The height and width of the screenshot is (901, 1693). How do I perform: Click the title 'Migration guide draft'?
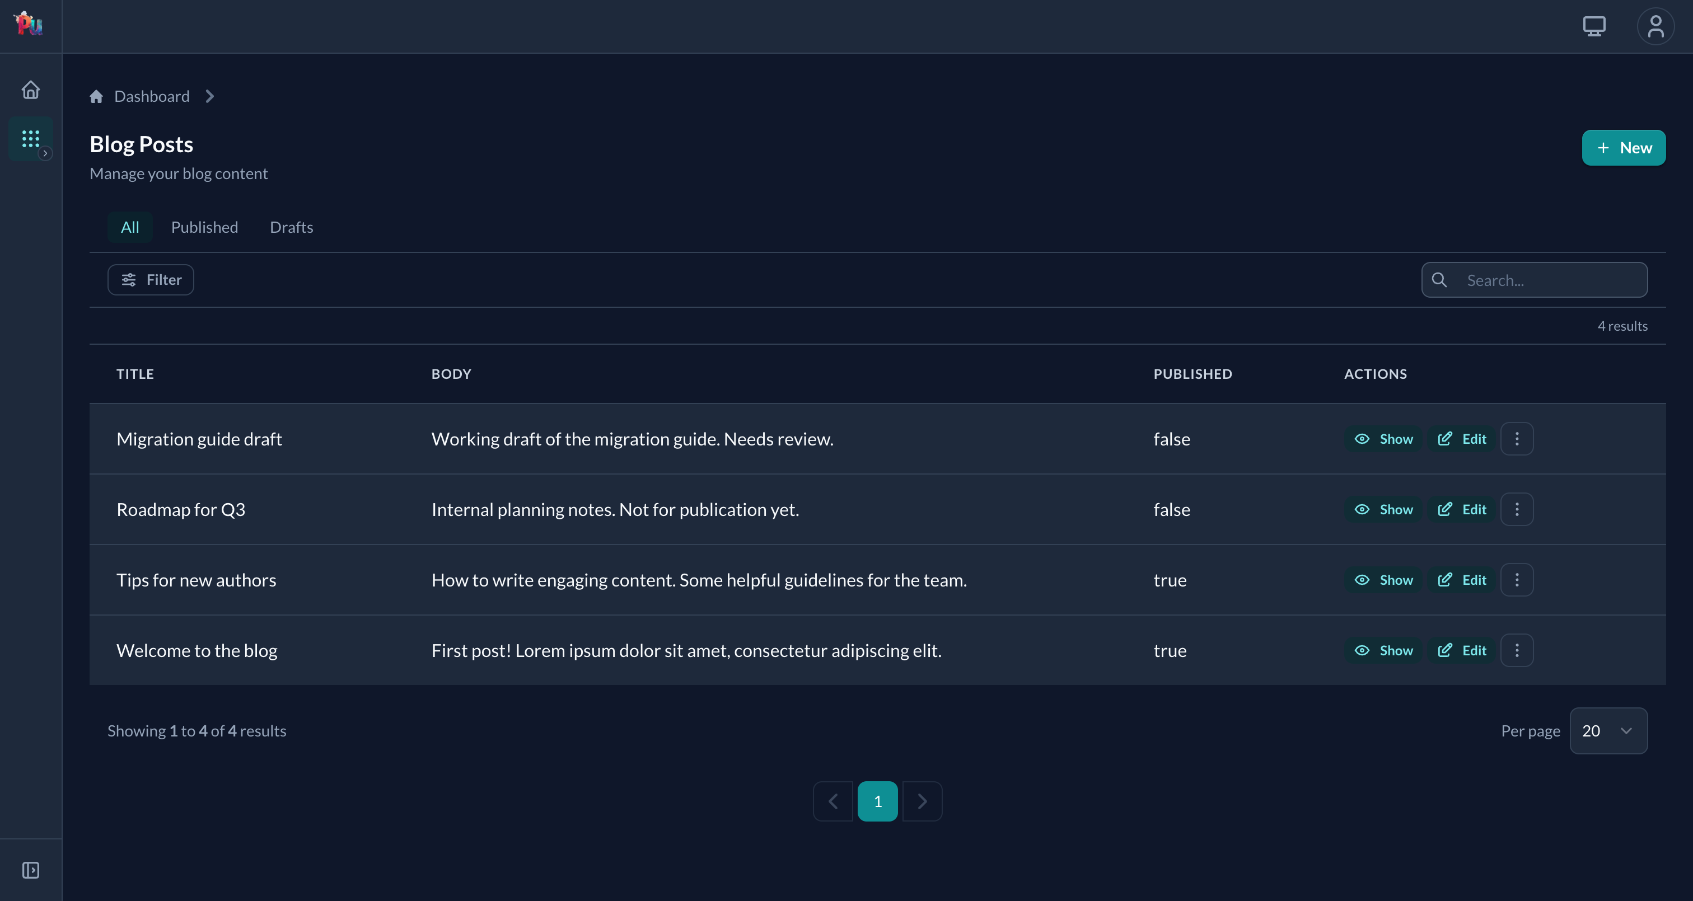(x=199, y=439)
